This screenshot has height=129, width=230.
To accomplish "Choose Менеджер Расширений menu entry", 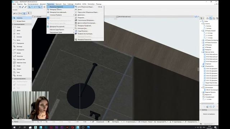I will pos(60,27).
